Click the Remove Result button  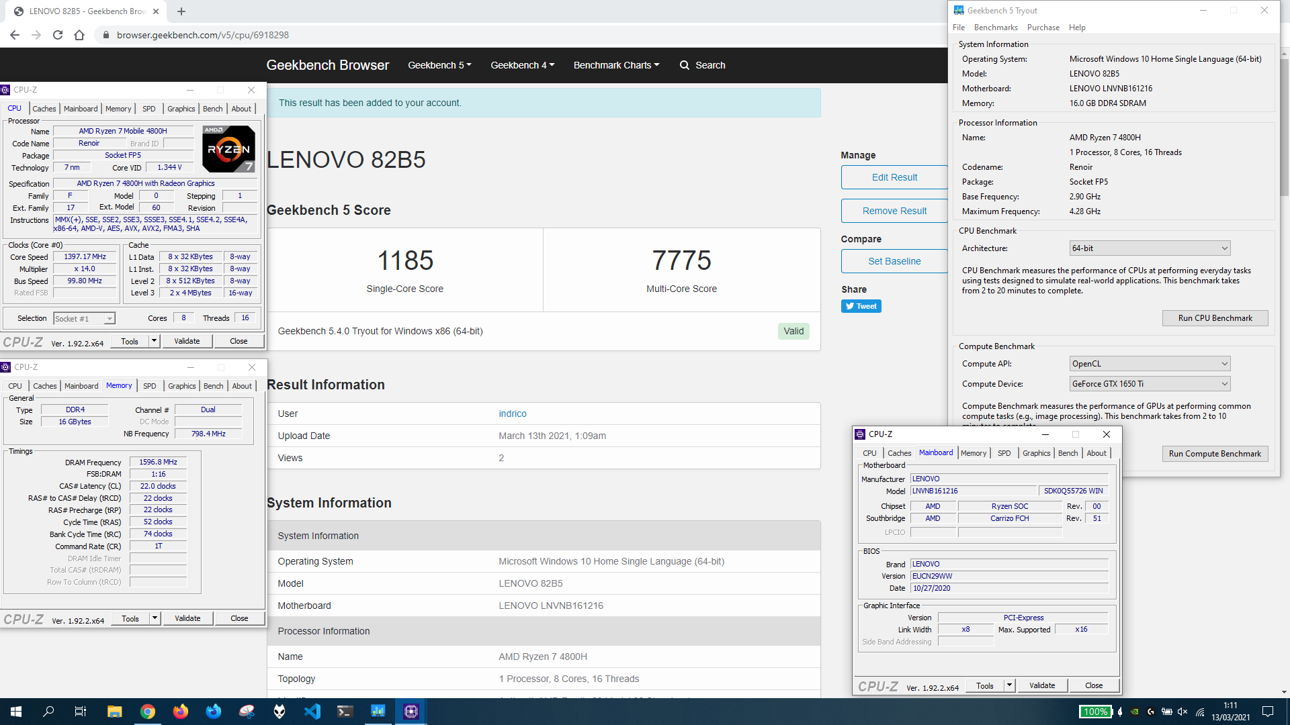coord(894,211)
